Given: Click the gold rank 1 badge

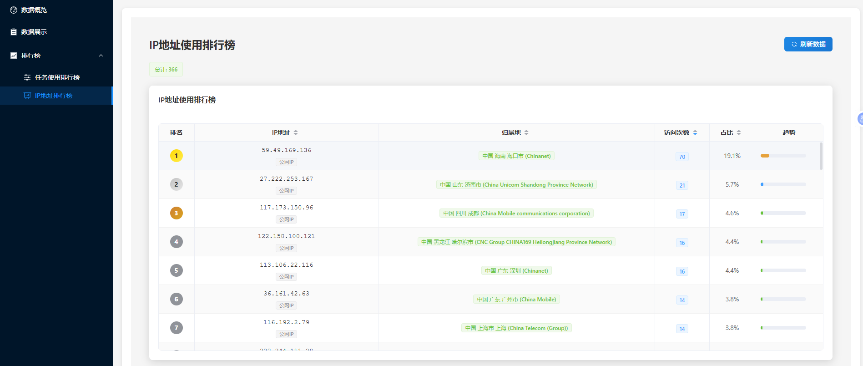Looking at the screenshot, I should pos(177,156).
